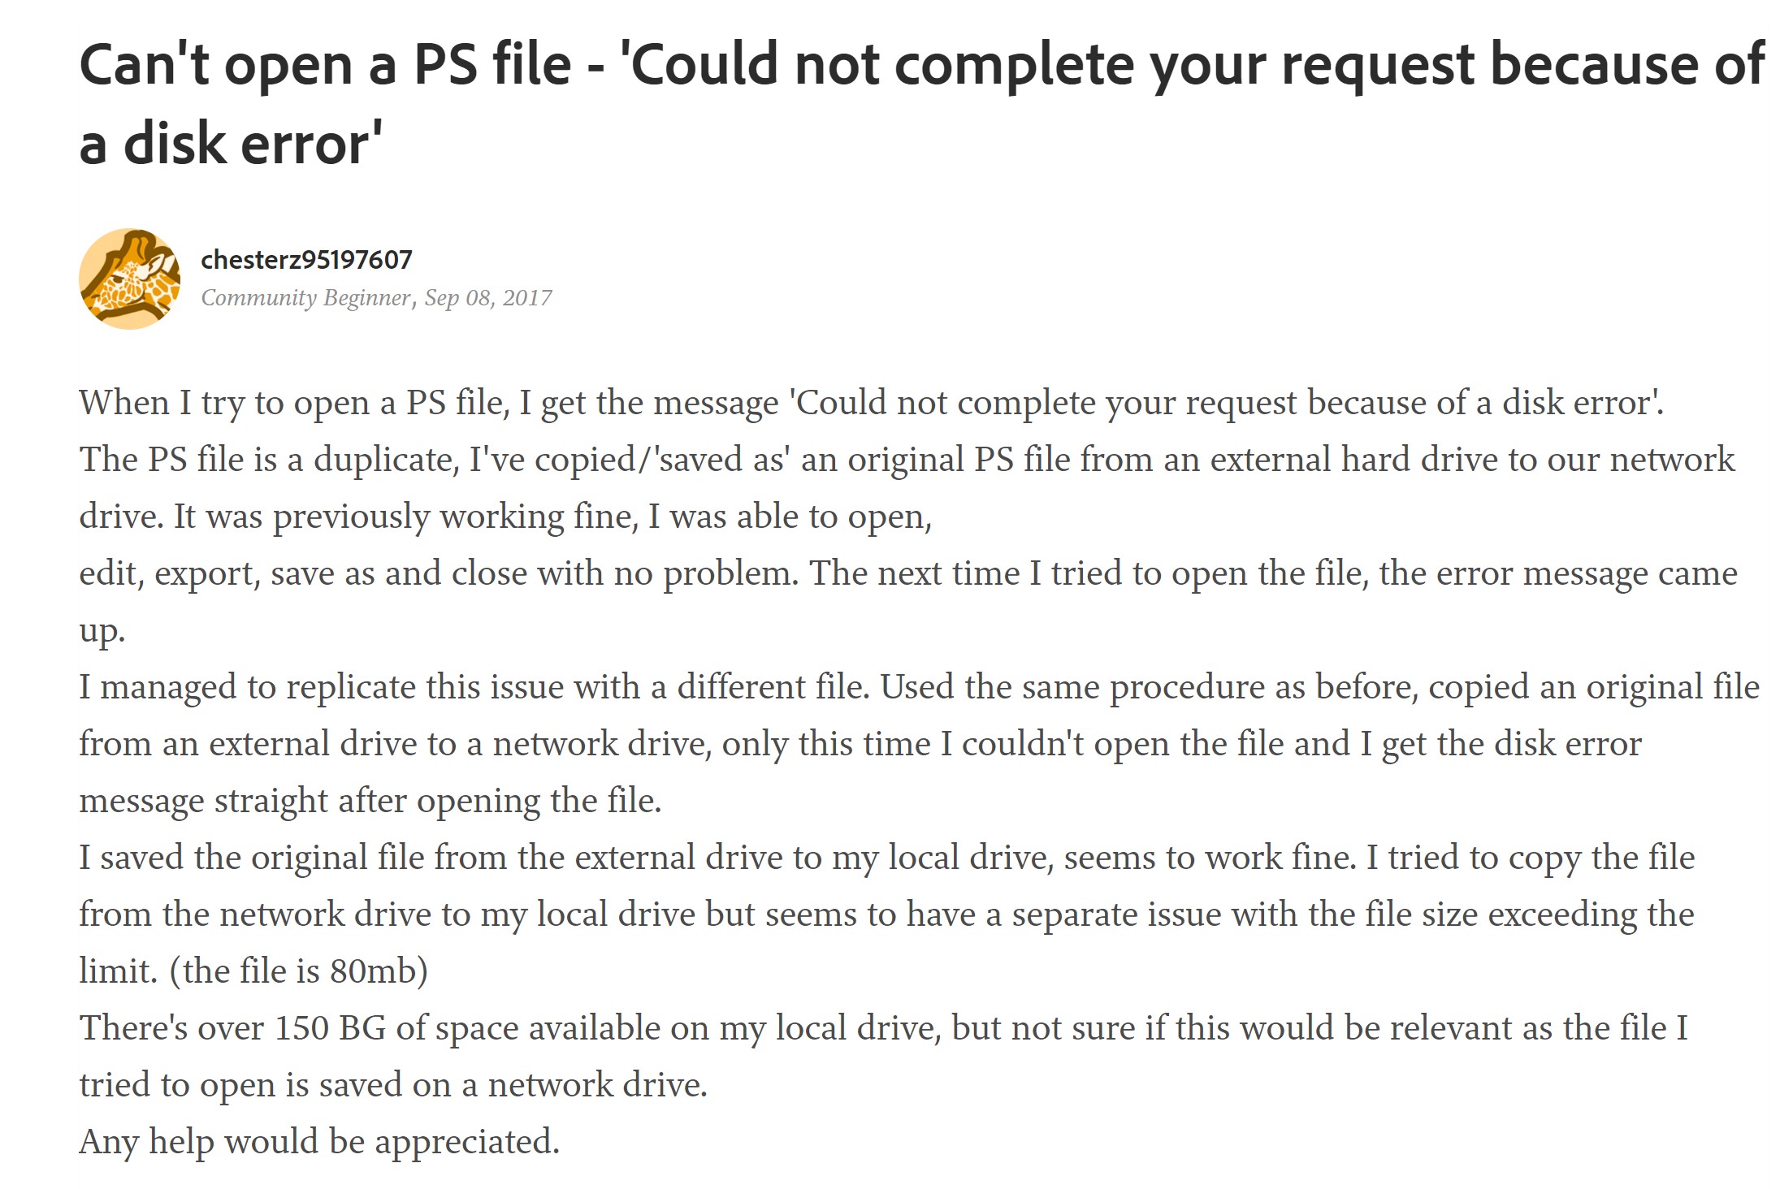Click the line starting 'There's over 150 BG of space'

[883, 1028]
